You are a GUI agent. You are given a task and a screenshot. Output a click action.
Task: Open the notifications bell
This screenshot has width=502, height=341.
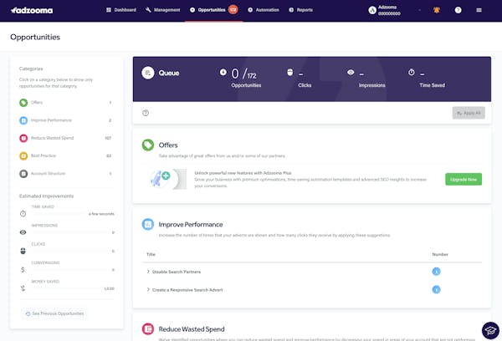[x=437, y=10]
